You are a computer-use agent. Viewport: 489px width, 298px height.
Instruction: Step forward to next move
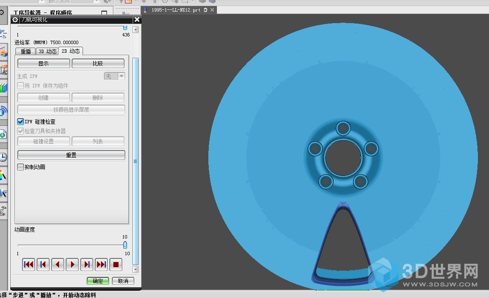(x=87, y=265)
